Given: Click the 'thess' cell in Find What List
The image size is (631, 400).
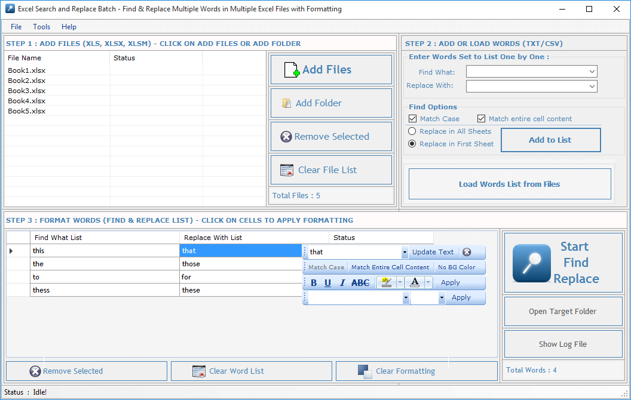Looking at the screenshot, I should point(105,290).
